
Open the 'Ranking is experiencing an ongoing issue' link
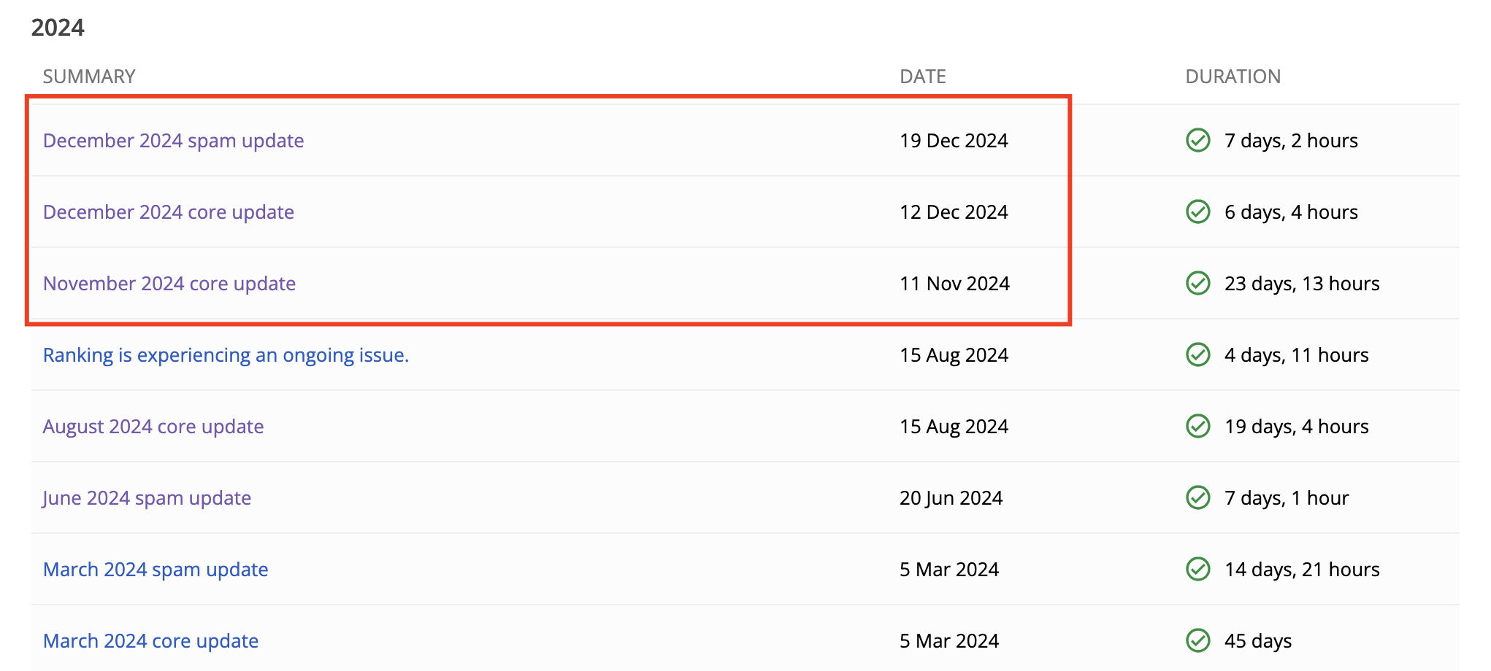[x=226, y=355]
